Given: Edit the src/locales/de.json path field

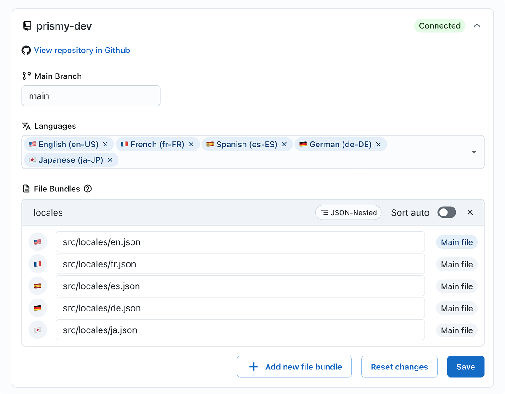Looking at the screenshot, I should pyautogui.click(x=240, y=308).
